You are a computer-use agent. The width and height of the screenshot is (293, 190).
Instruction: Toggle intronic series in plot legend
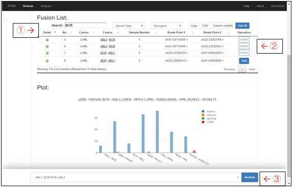click(209, 115)
